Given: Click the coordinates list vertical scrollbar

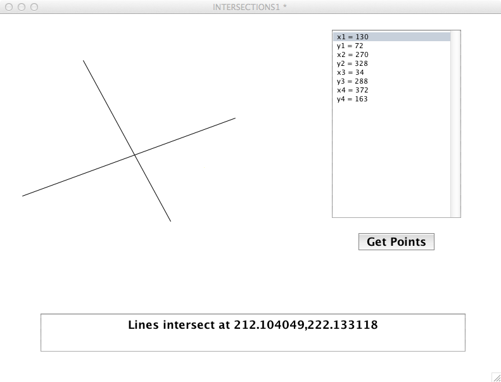Looking at the screenshot, I should [455, 124].
